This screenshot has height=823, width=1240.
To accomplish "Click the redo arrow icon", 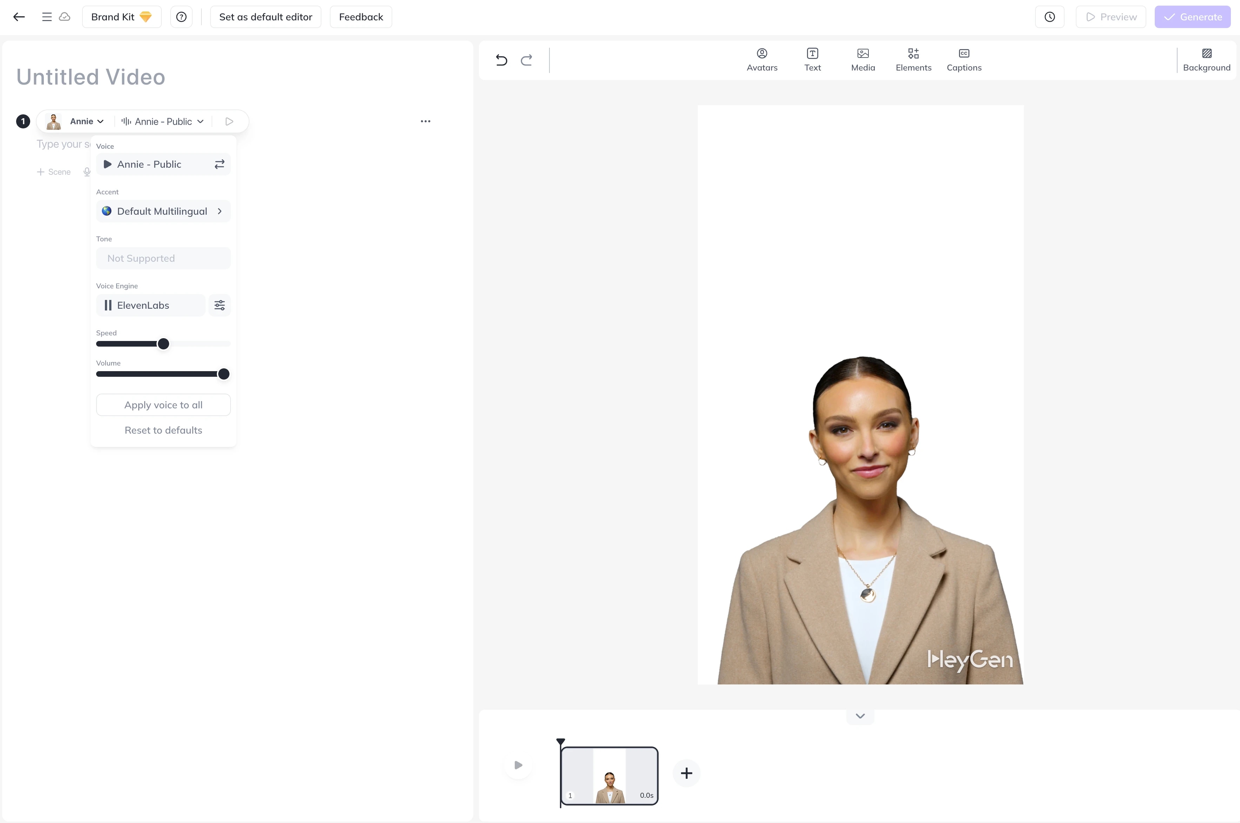I will [x=527, y=60].
